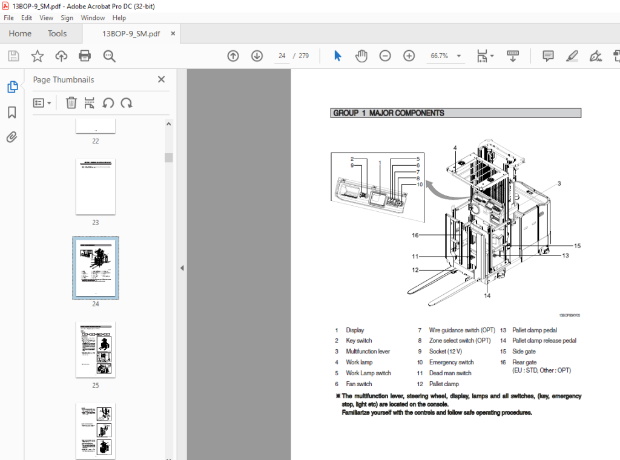Click thumbnails scrollbar up arrow
The height and width of the screenshot is (460, 620).
tap(169, 124)
